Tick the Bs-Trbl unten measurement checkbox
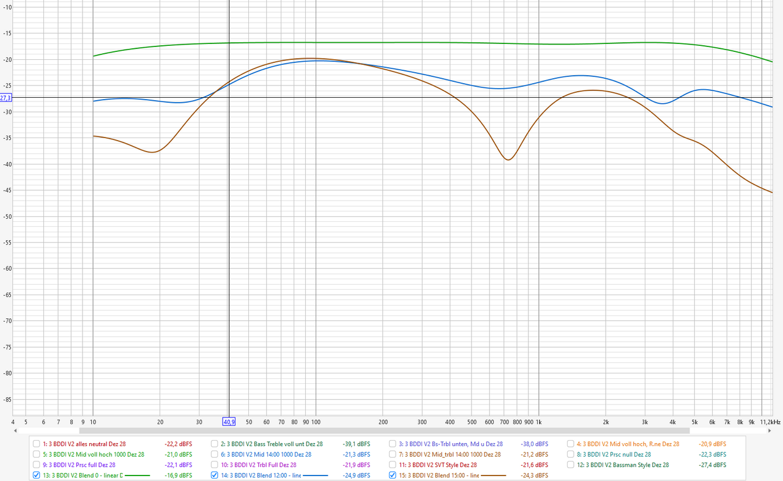Viewport: 783px width, 481px height. coord(393,444)
